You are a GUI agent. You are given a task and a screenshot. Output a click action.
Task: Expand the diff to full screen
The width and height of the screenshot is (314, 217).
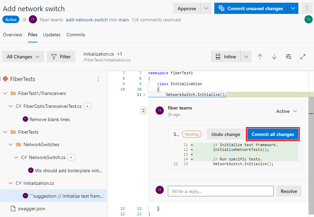[302, 56]
